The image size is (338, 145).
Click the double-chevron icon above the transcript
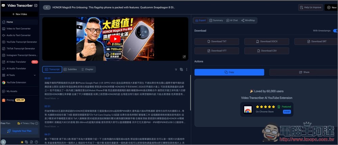point(176,69)
